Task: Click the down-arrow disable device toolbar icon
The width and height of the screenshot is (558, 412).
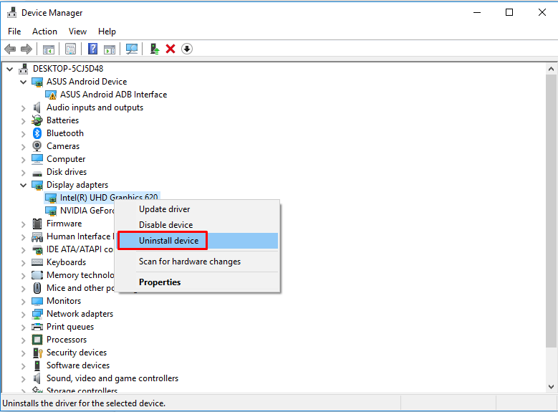Action: [x=187, y=49]
